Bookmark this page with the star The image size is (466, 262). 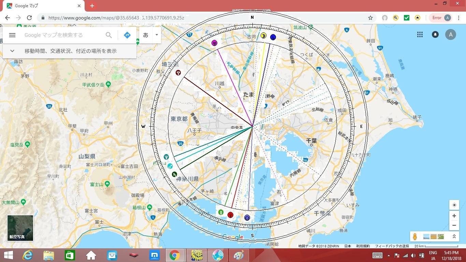tap(370, 18)
